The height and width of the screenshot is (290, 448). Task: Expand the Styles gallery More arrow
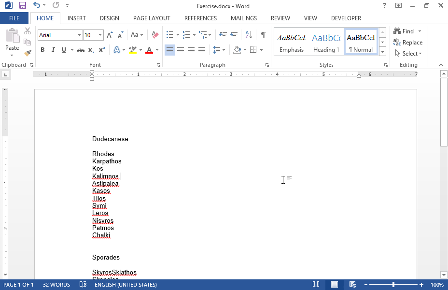(382, 52)
